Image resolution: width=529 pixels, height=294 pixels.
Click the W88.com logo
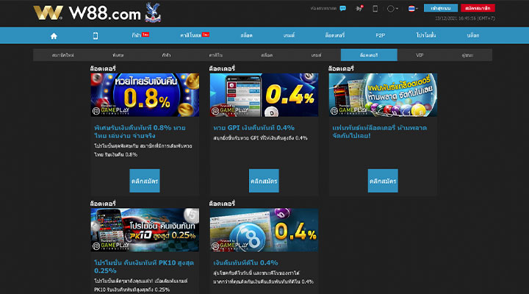click(x=87, y=13)
